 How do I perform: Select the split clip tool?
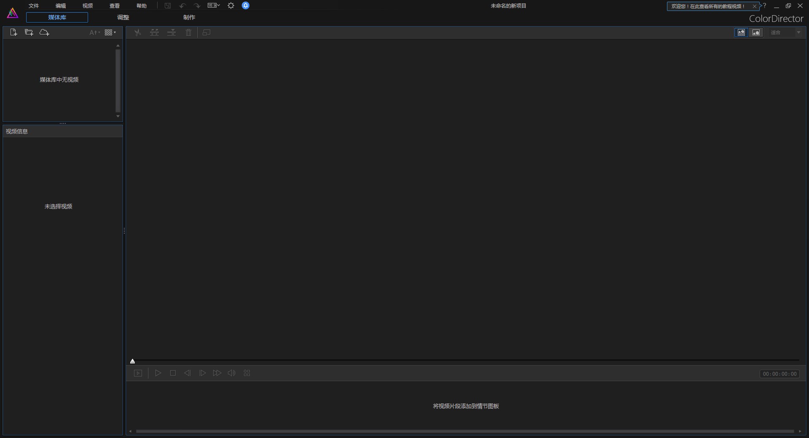[x=137, y=32]
